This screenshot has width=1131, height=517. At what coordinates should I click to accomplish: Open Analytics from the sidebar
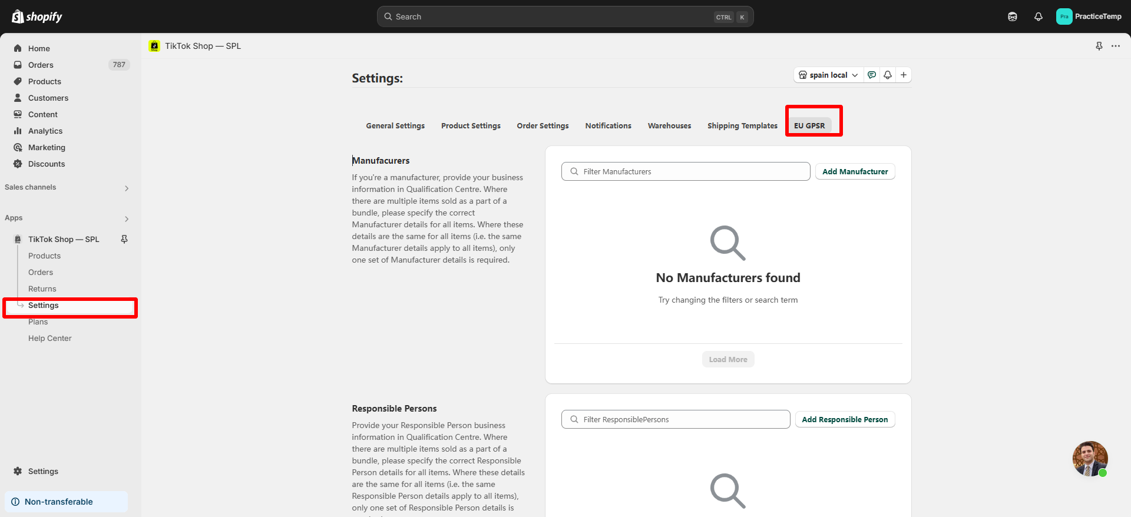coord(45,131)
